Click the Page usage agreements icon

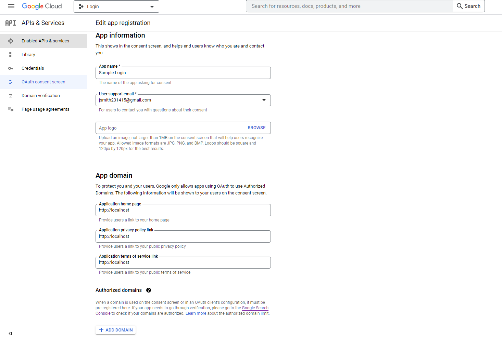11,109
